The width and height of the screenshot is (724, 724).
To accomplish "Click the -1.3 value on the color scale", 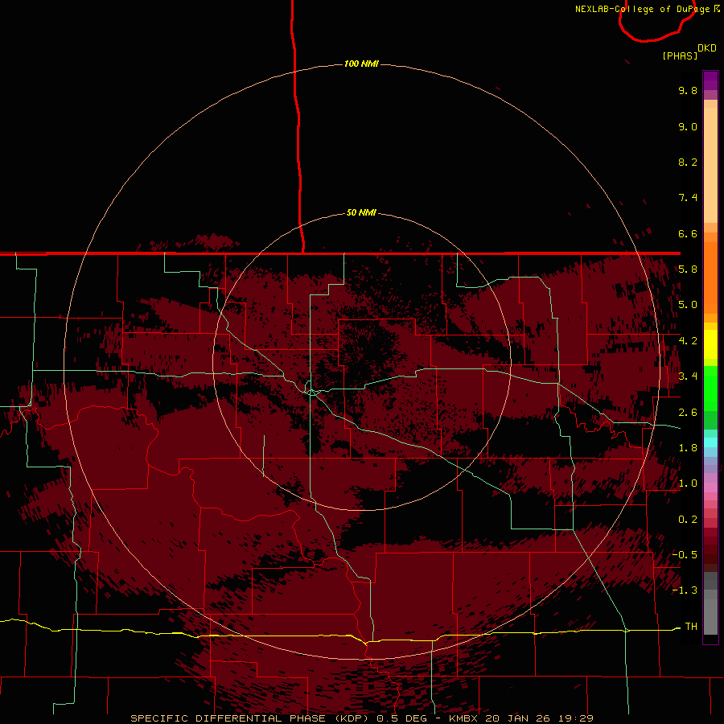I will [x=685, y=590].
